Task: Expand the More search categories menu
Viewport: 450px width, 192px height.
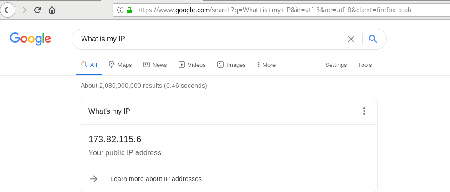Action: click(266, 65)
